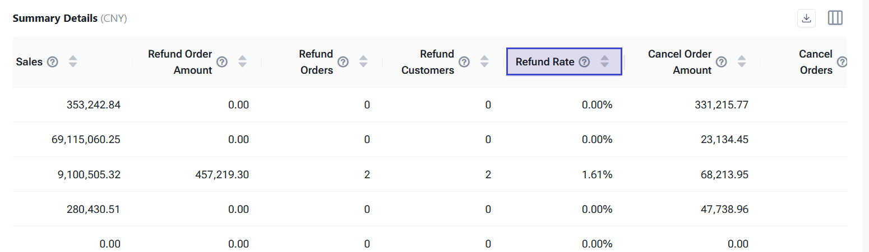
Task: Sort by Refund Order Amount arrows
Action: (242, 62)
